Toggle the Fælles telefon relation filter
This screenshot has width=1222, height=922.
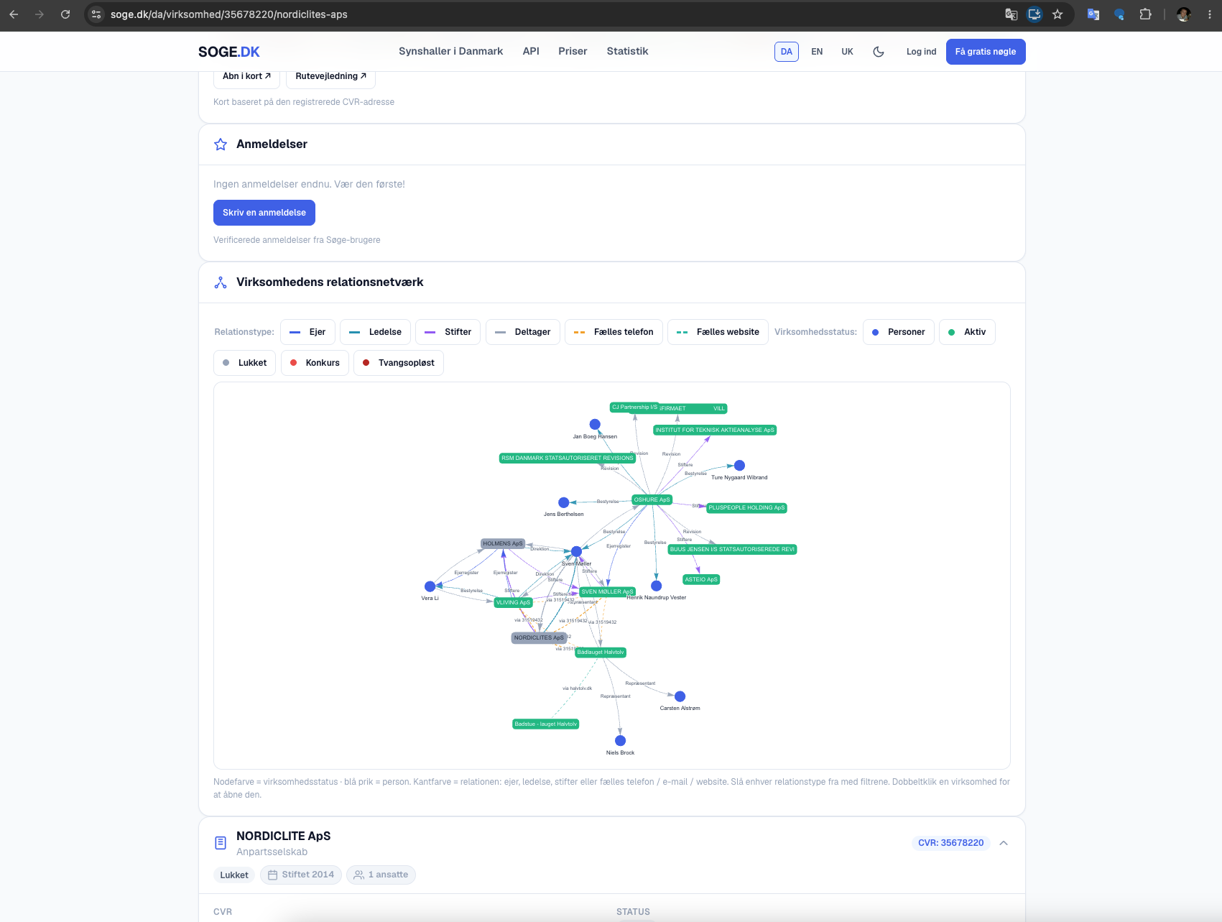pyautogui.click(x=614, y=332)
